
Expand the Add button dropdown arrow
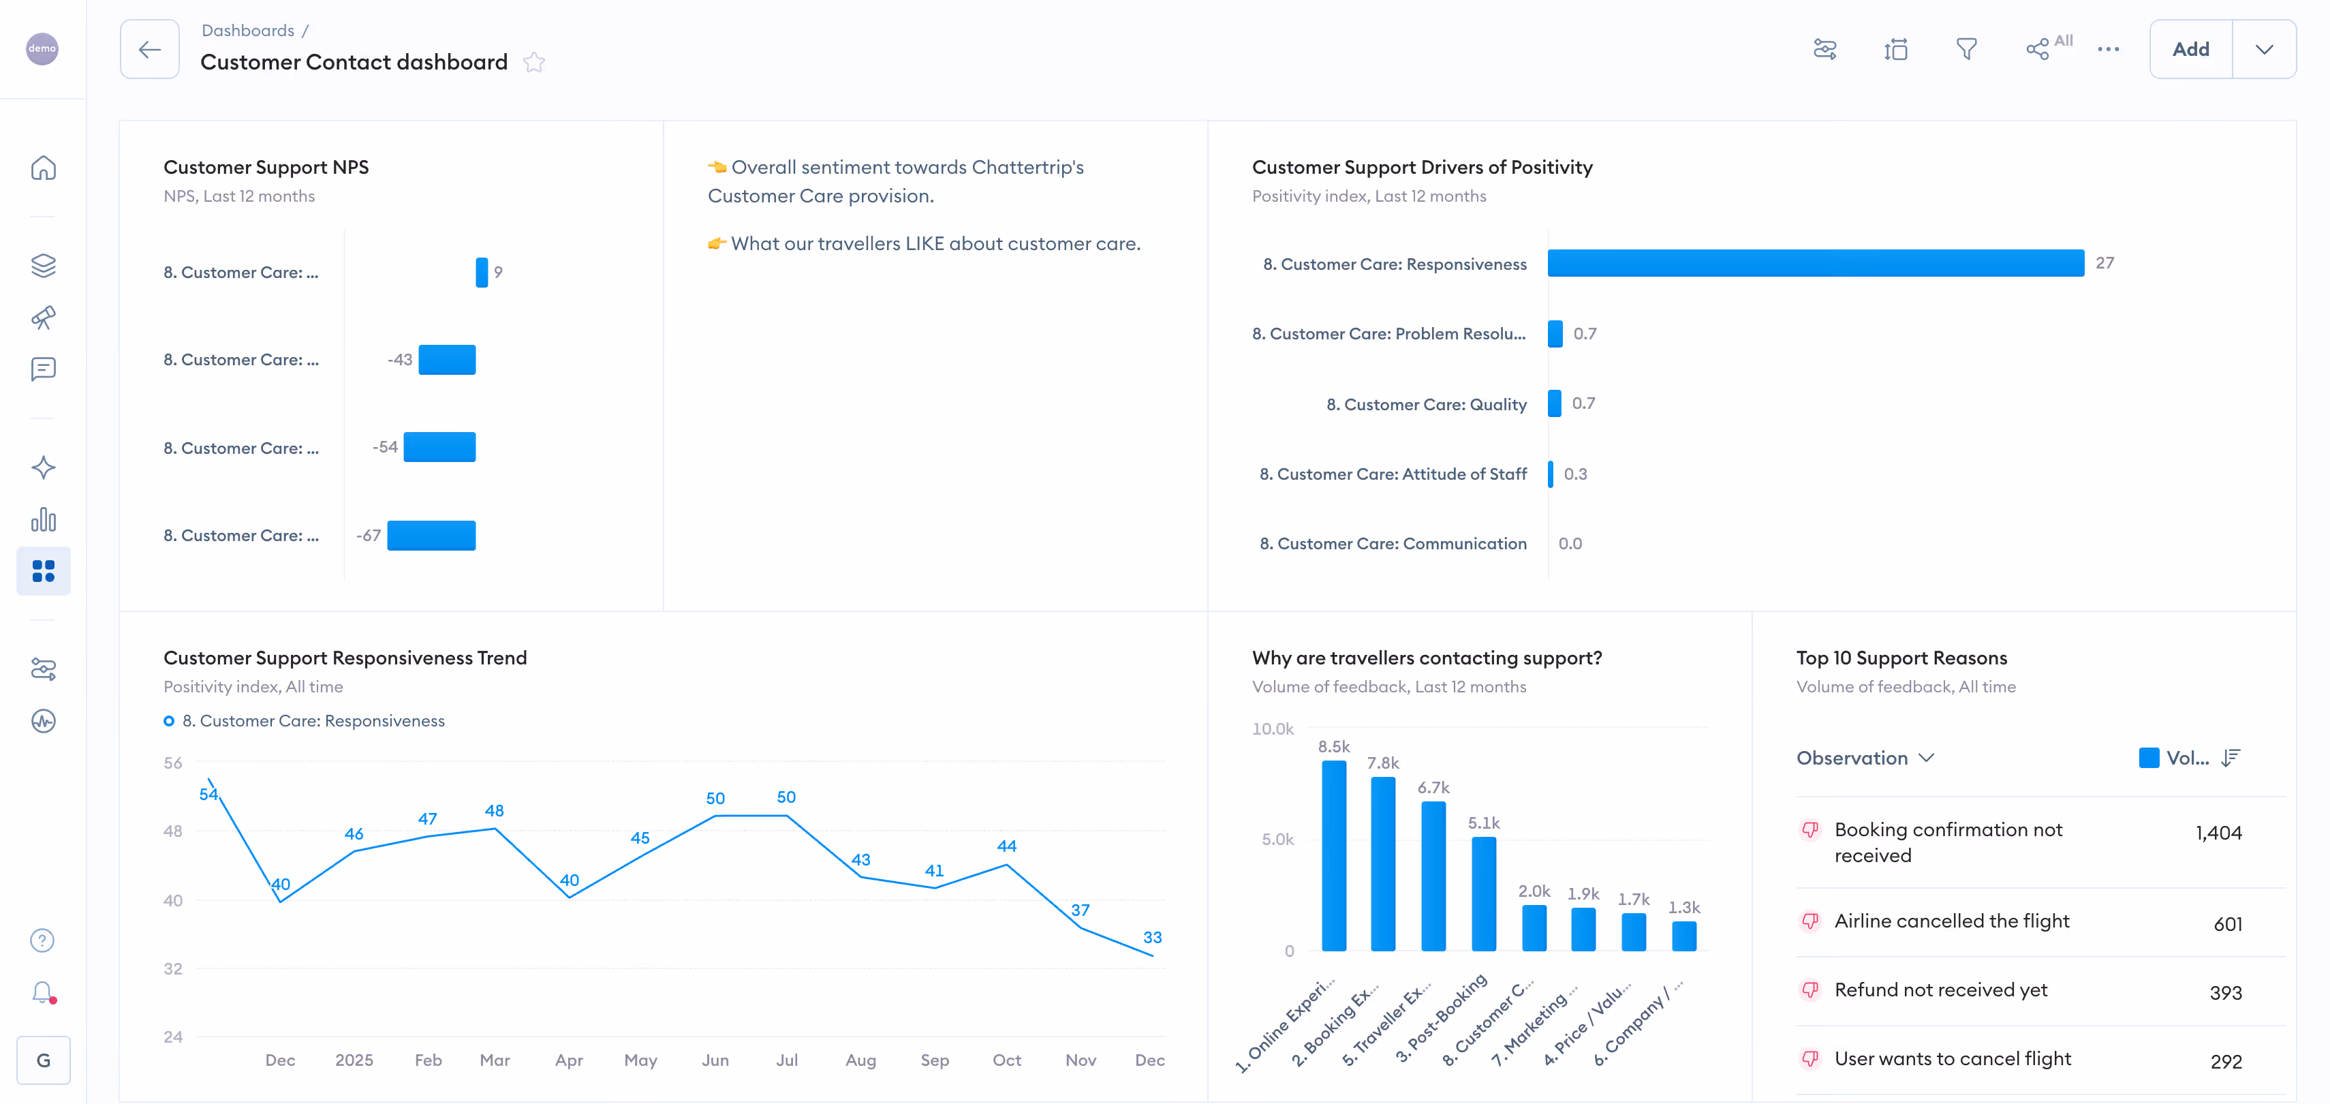pos(2263,49)
